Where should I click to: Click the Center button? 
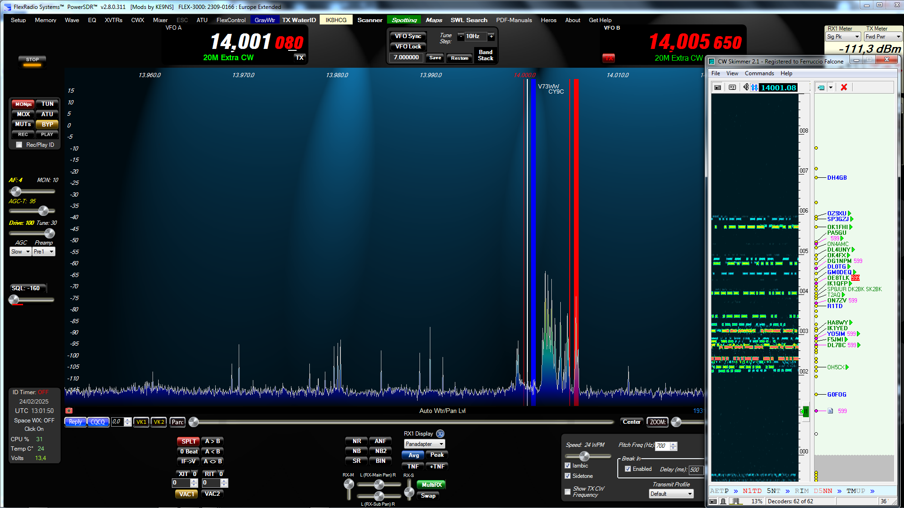pyautogui.click(x=631, y=422)
